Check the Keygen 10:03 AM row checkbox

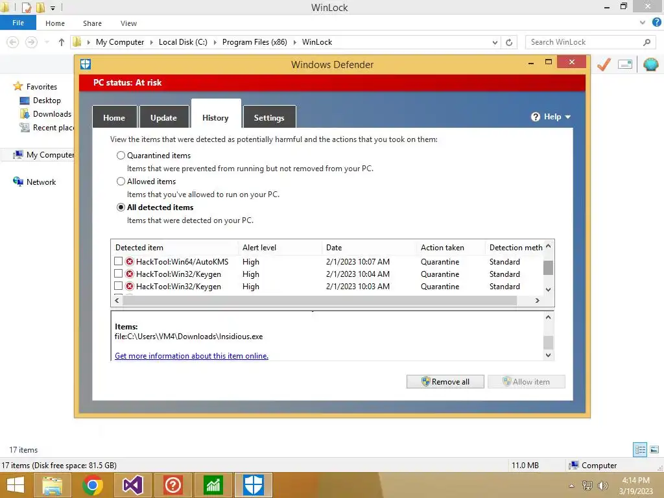(118, 286)
